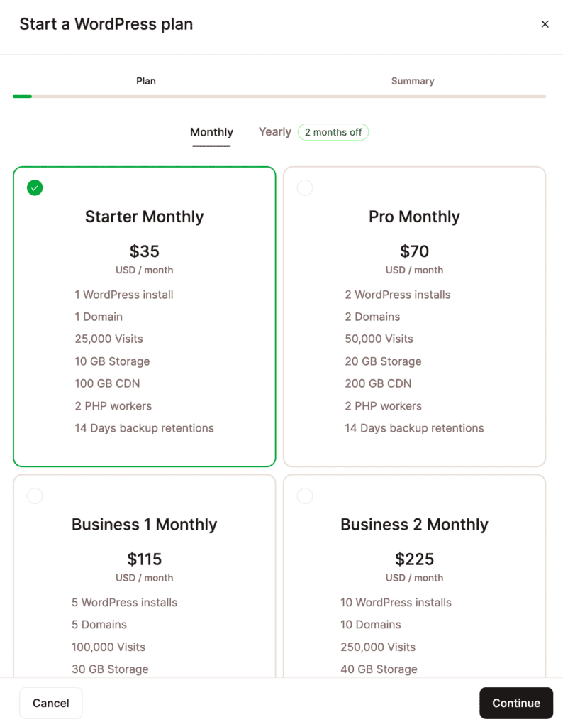The image size is (563, 727).
Task: Click the green checkmark on Starter Monthly
Action: click(x=34, y=187)
